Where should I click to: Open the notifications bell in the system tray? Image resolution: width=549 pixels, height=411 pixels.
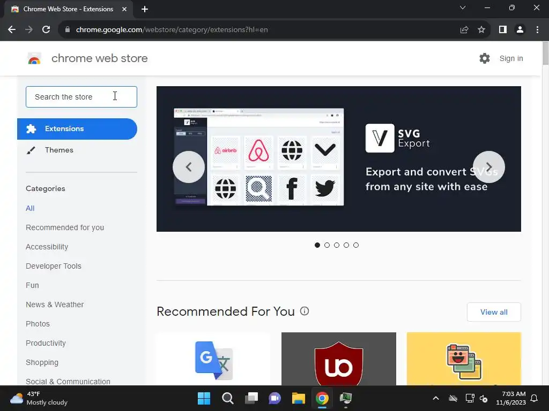click(x=535, y=398)
